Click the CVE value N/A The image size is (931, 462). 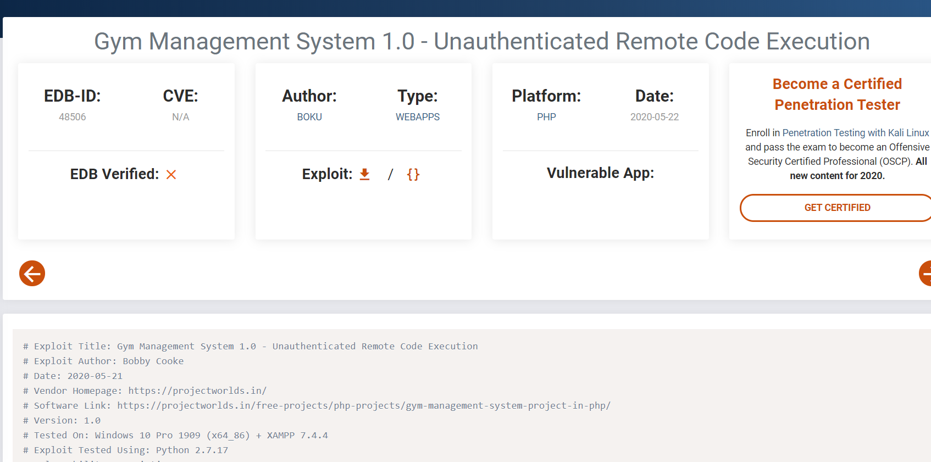click(181, 117)
